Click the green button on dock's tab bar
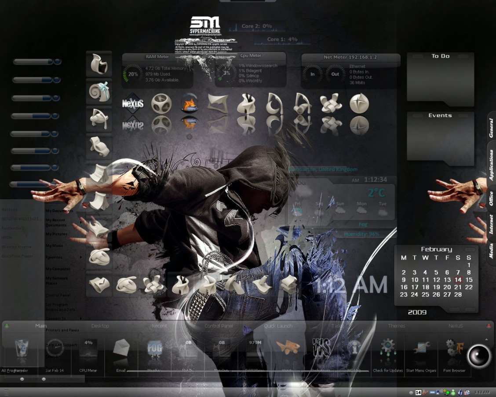The width and height of the screenshot is (496, 397). tap(7, 325)
